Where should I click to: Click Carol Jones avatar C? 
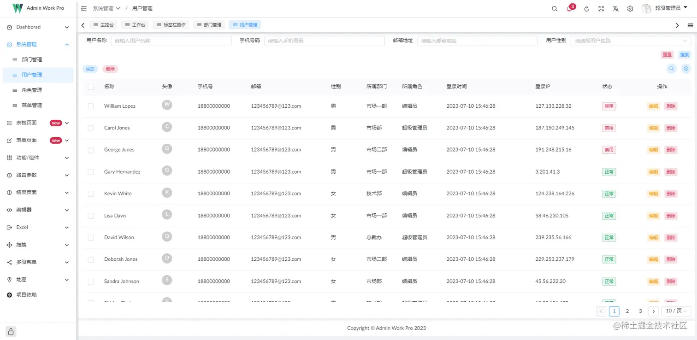(x=167, y=127)
